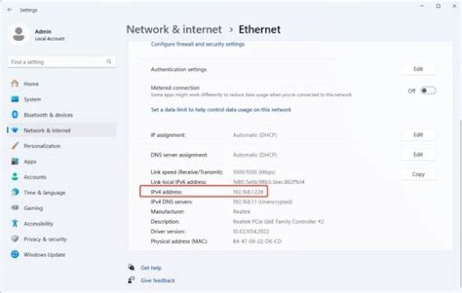Click the back arrow in title bar
The height and width of the screenshot is (293, 462).
[8, 10]
